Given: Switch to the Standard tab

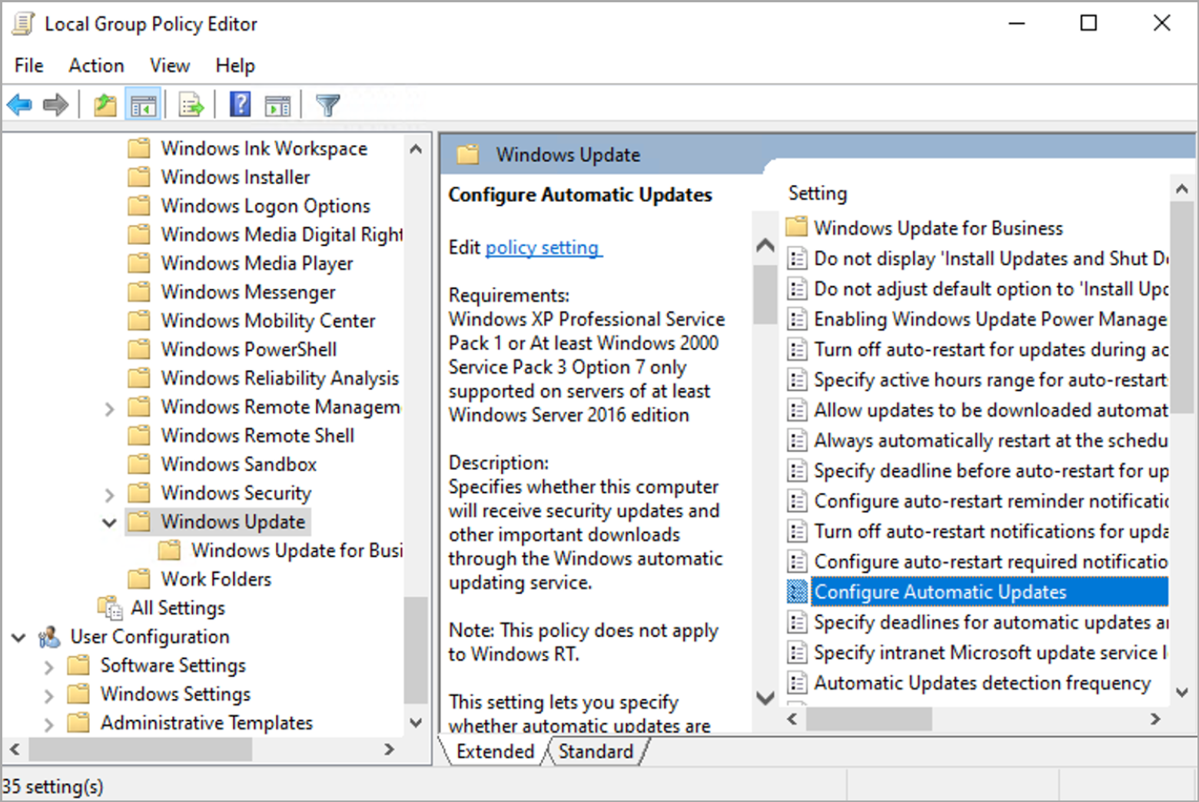Looking at the screenshot, I should coord(596,751).
